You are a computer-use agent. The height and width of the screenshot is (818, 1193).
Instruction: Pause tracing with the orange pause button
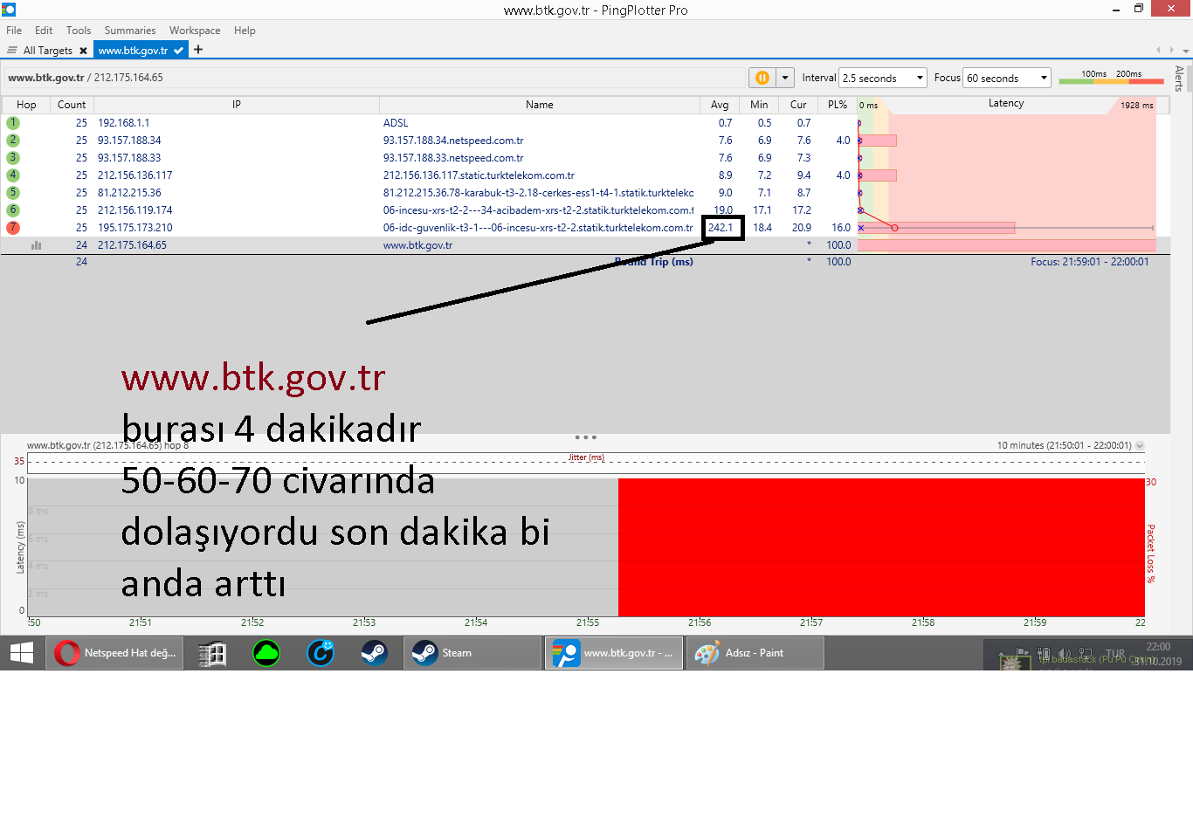[762, 78]
